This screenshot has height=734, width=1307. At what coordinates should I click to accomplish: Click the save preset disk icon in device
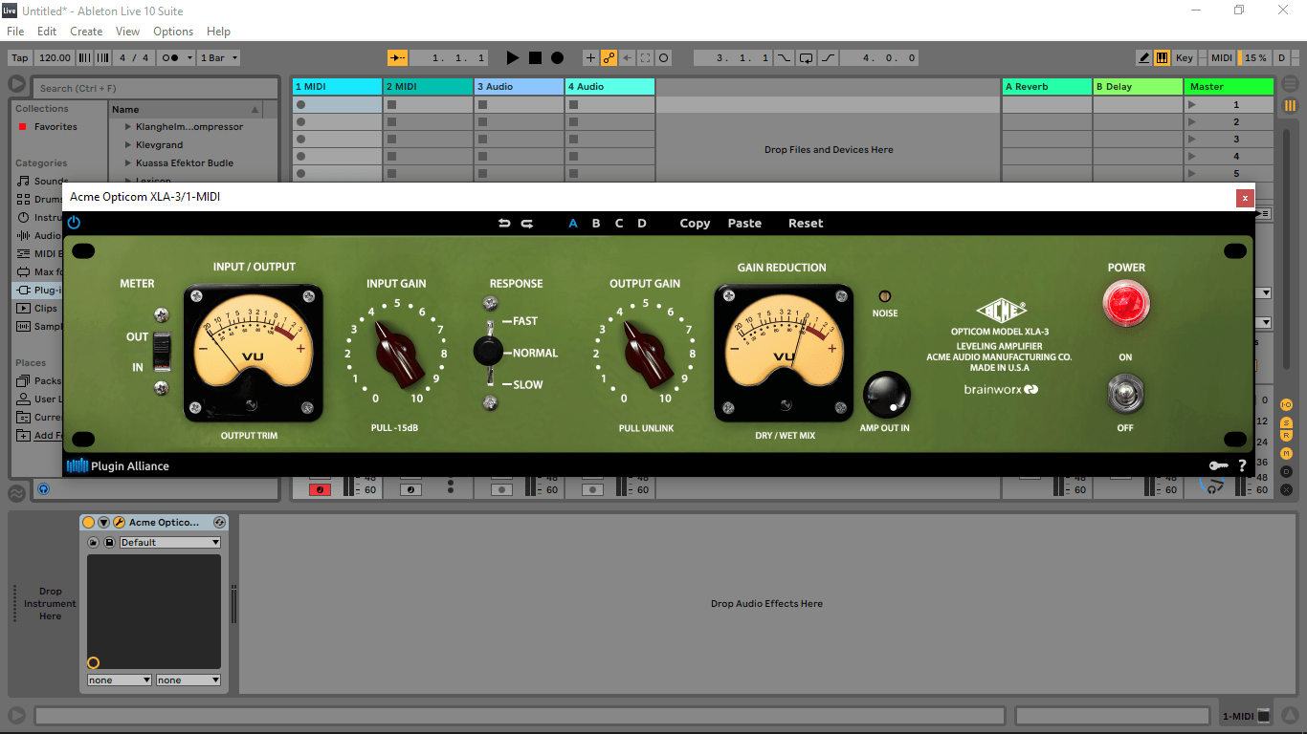[109, 543]
